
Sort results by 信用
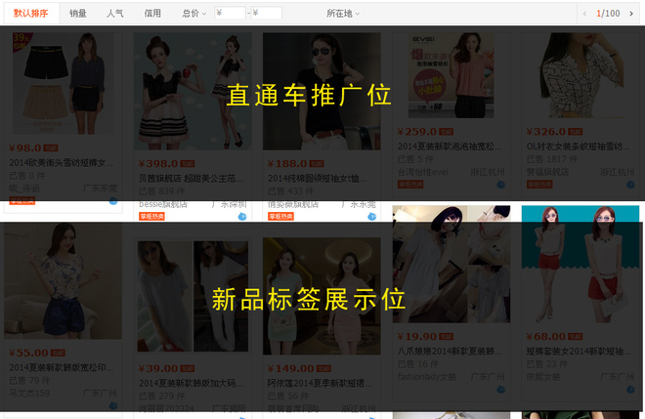(x=152, y=13)
